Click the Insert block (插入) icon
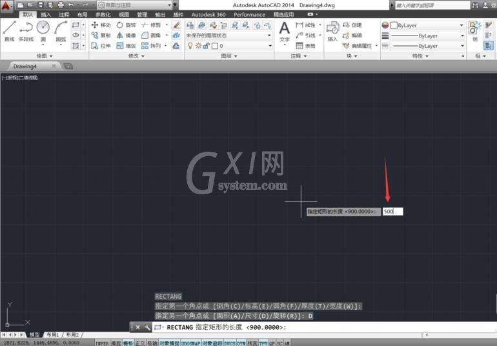Viewport: 497px width, 346px height. pyautogui.click(x=332, y=31)
